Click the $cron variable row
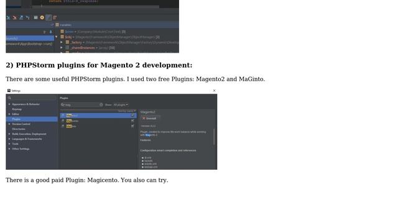398x223 pixels. (93, 32)
